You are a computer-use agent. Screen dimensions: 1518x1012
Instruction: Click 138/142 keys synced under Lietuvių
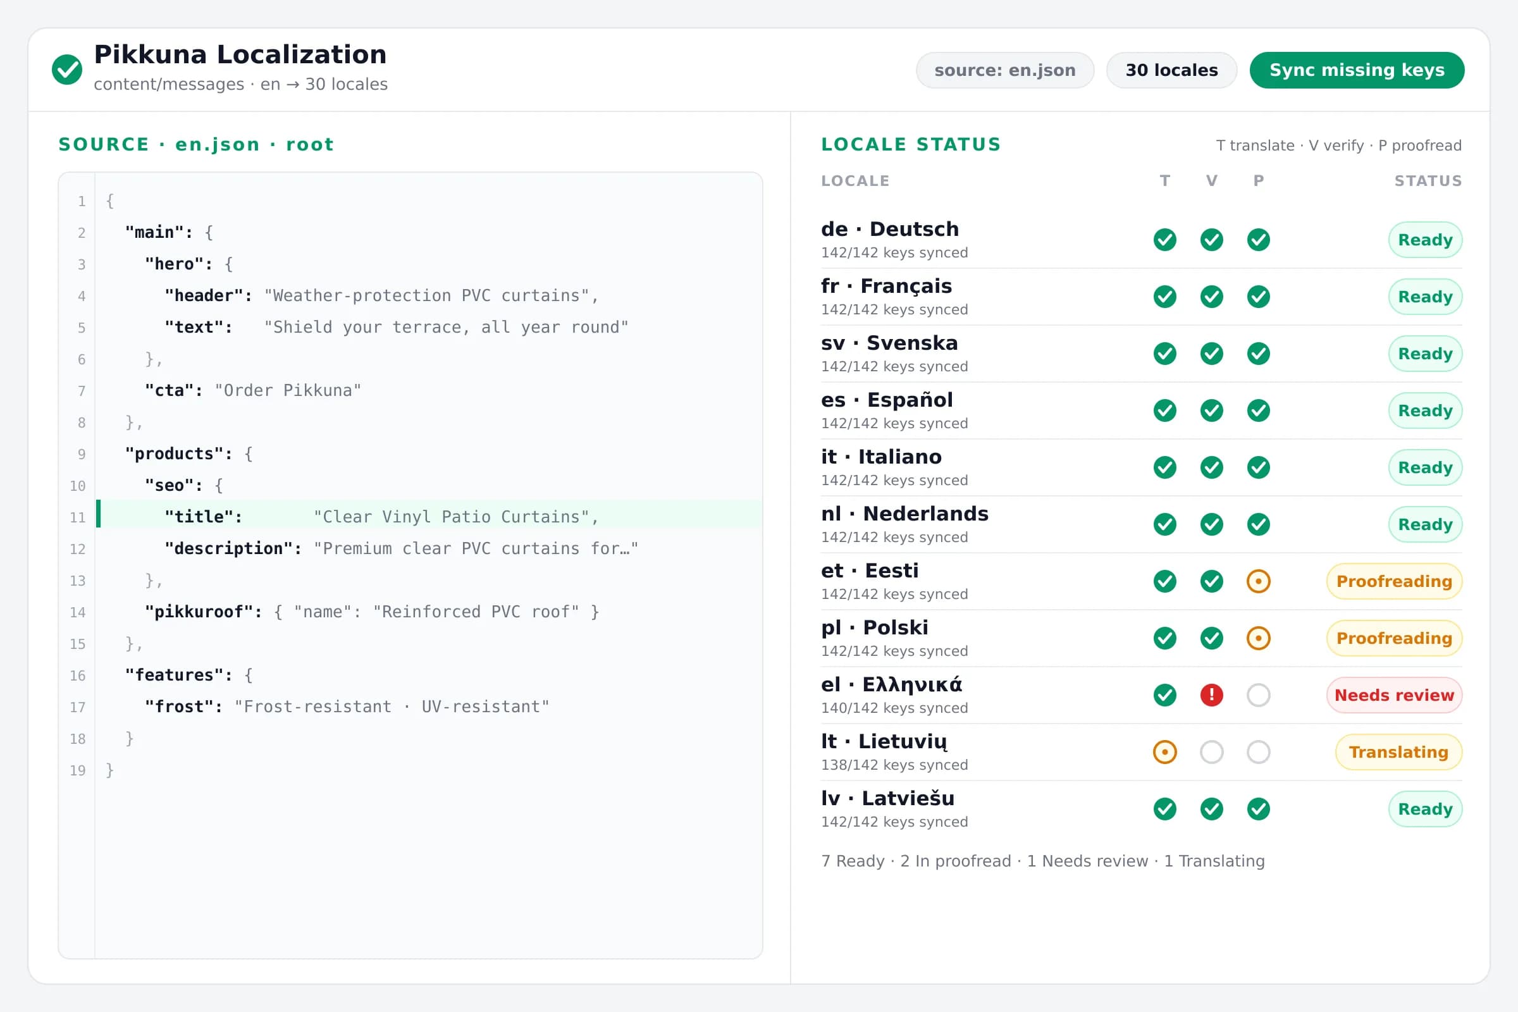[x=894, y=765]
